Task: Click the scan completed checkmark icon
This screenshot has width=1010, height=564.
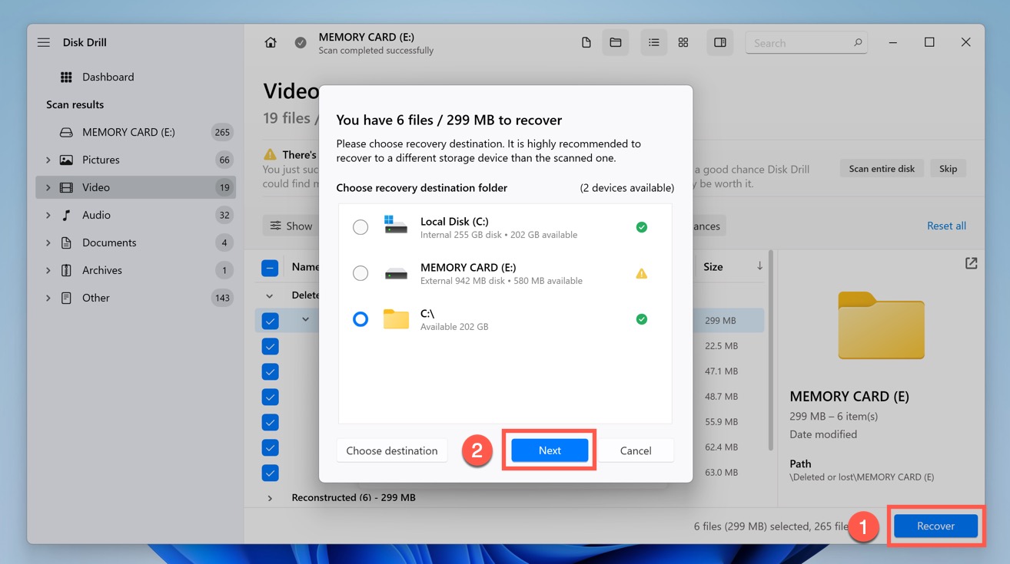Action: tap(301, 43)
